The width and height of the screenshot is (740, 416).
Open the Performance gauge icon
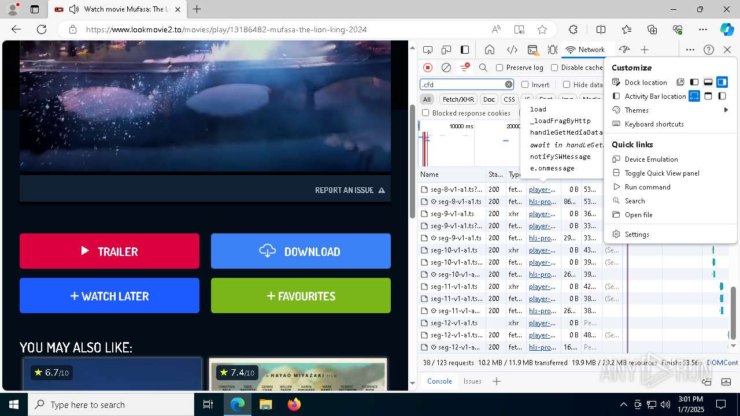pyautogui.click(x=624, y=50)
